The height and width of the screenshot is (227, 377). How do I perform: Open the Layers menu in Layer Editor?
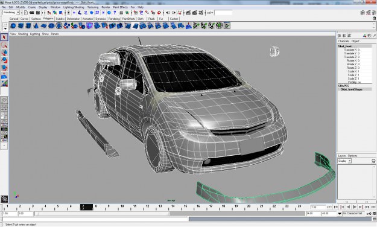tap(341, 156)
